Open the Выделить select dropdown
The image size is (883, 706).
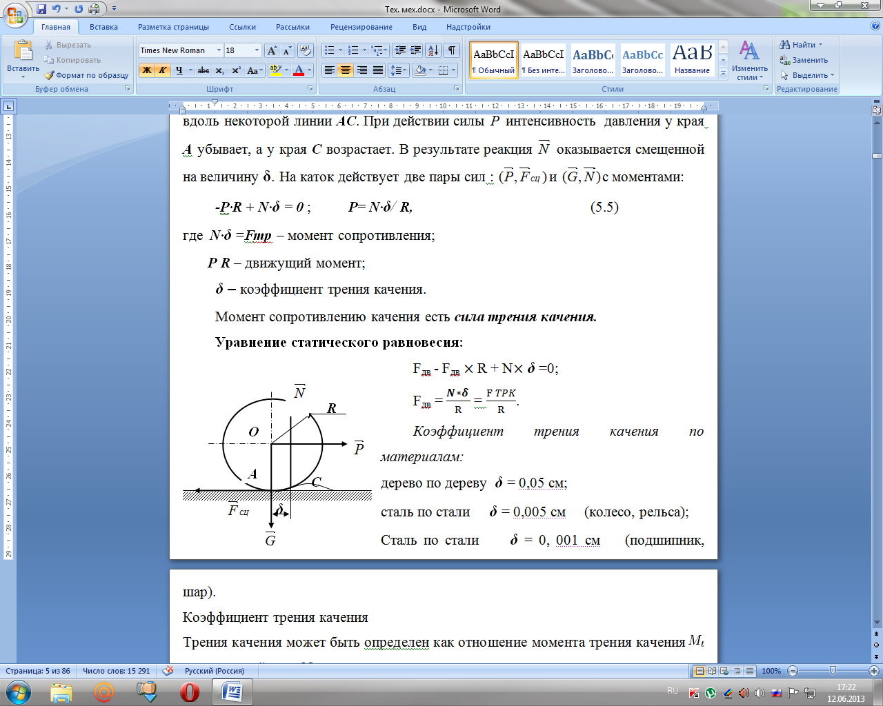coord(807,75)
